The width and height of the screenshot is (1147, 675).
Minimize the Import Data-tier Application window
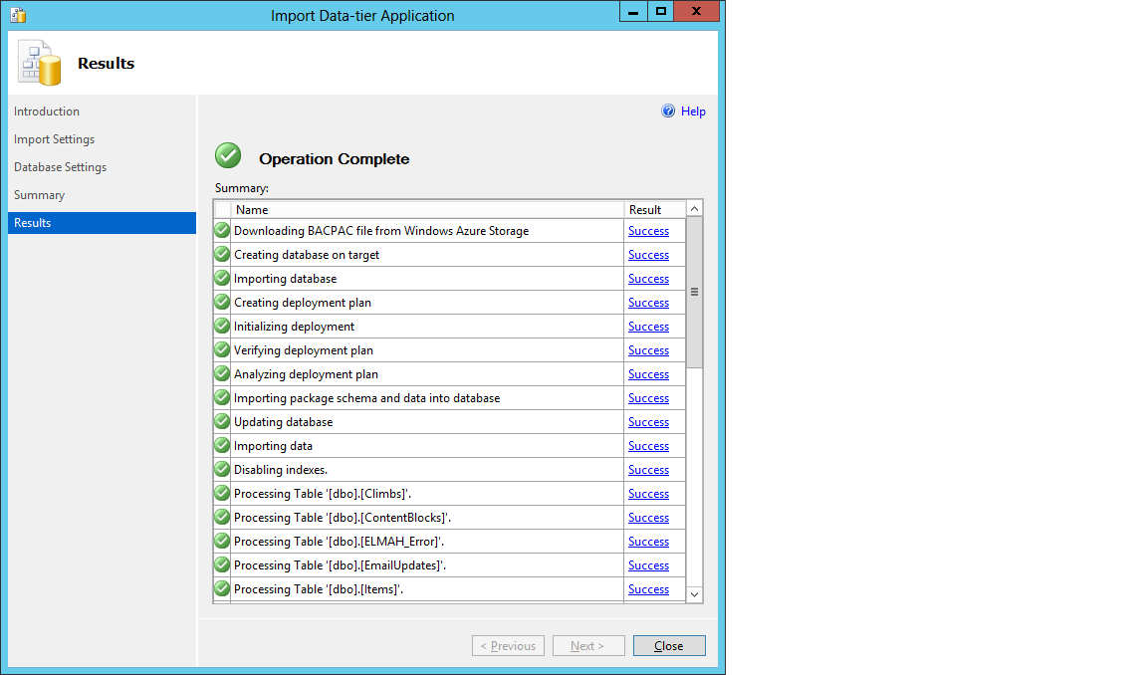pyautogui.click(x=633, y=11)
